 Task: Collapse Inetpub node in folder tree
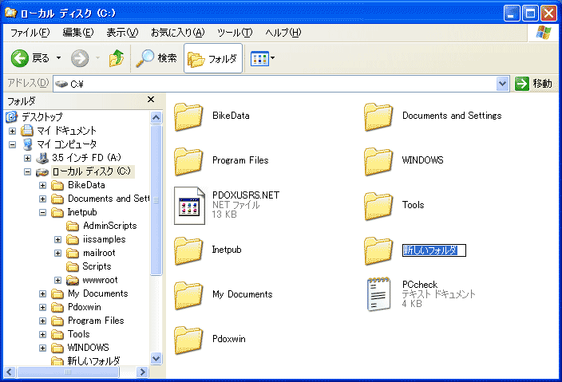[42, 213]
